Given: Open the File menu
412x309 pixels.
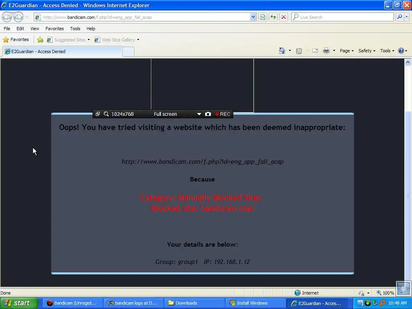Looking at the screenshot, I should (x=7, y=29).
